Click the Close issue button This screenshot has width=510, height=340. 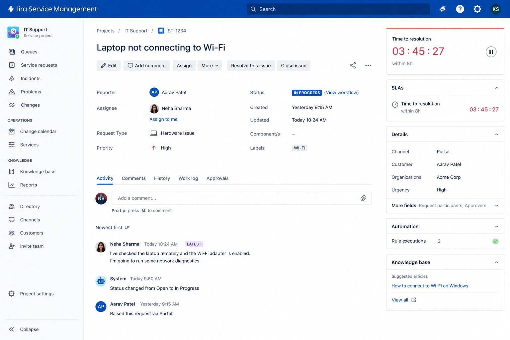coord(294,65)
